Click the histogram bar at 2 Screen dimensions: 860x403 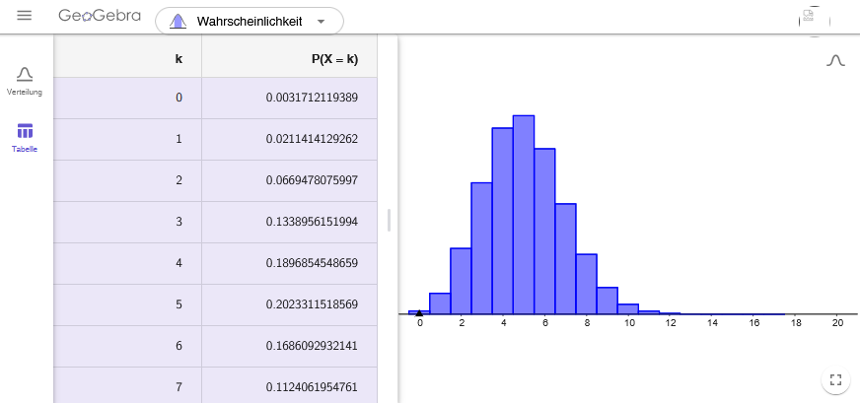point(462,281)
